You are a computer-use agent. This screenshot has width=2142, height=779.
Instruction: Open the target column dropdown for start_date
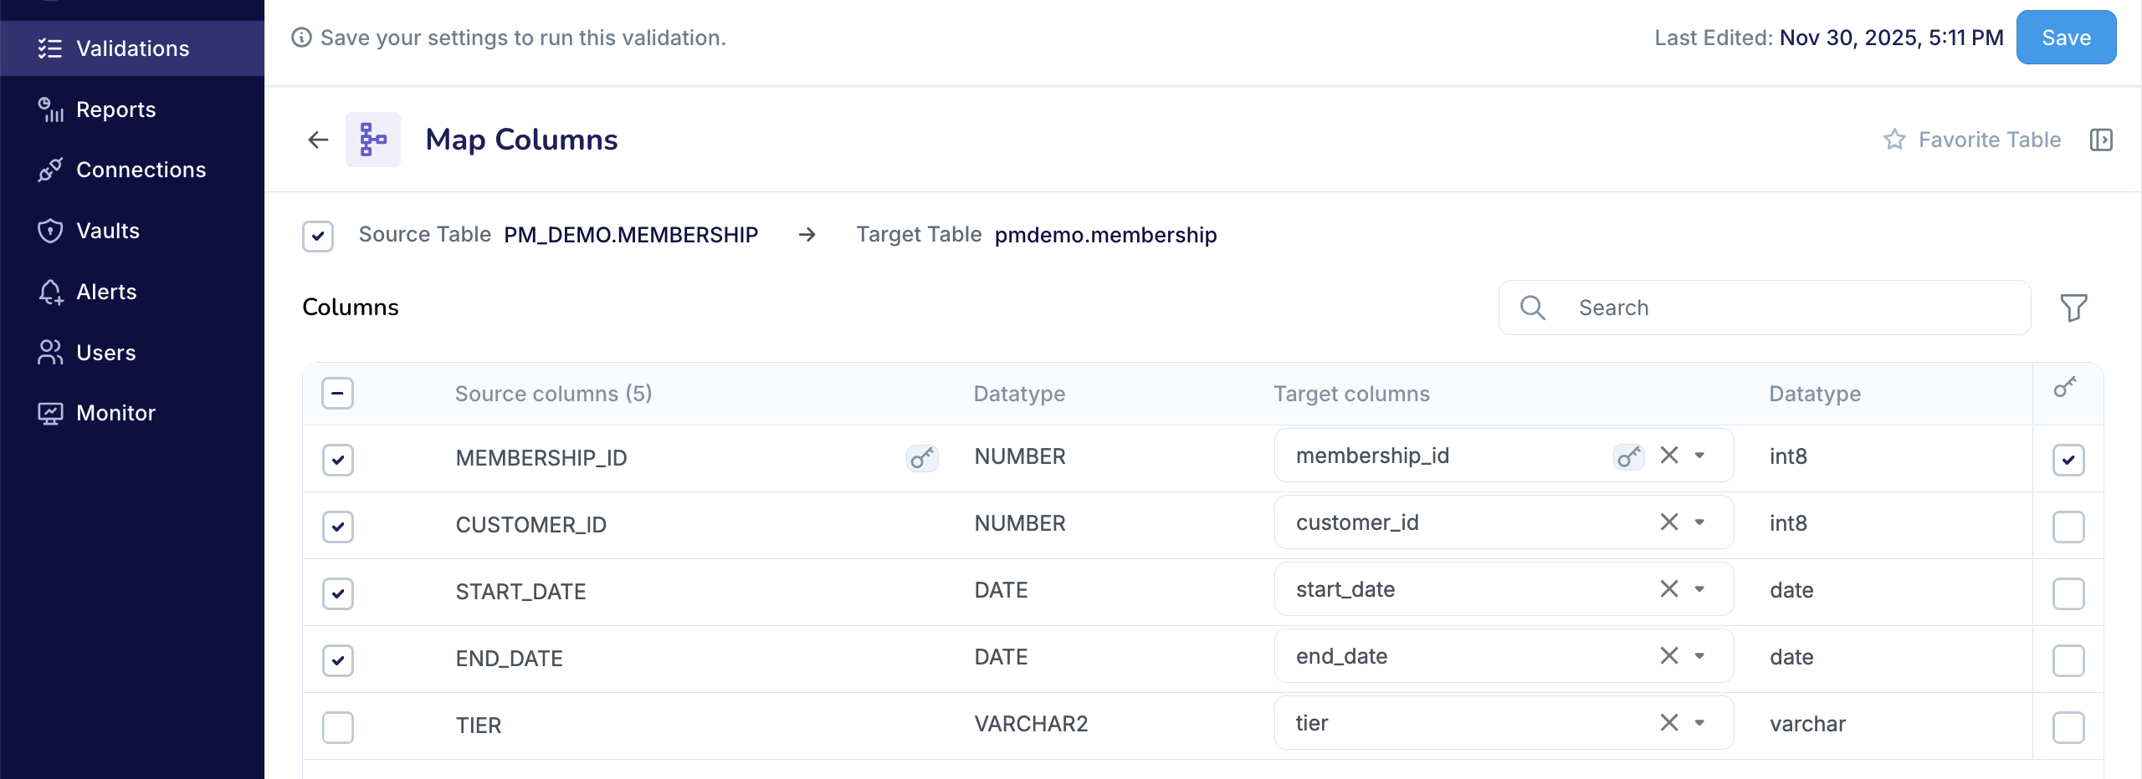[x=1699, y=588]
